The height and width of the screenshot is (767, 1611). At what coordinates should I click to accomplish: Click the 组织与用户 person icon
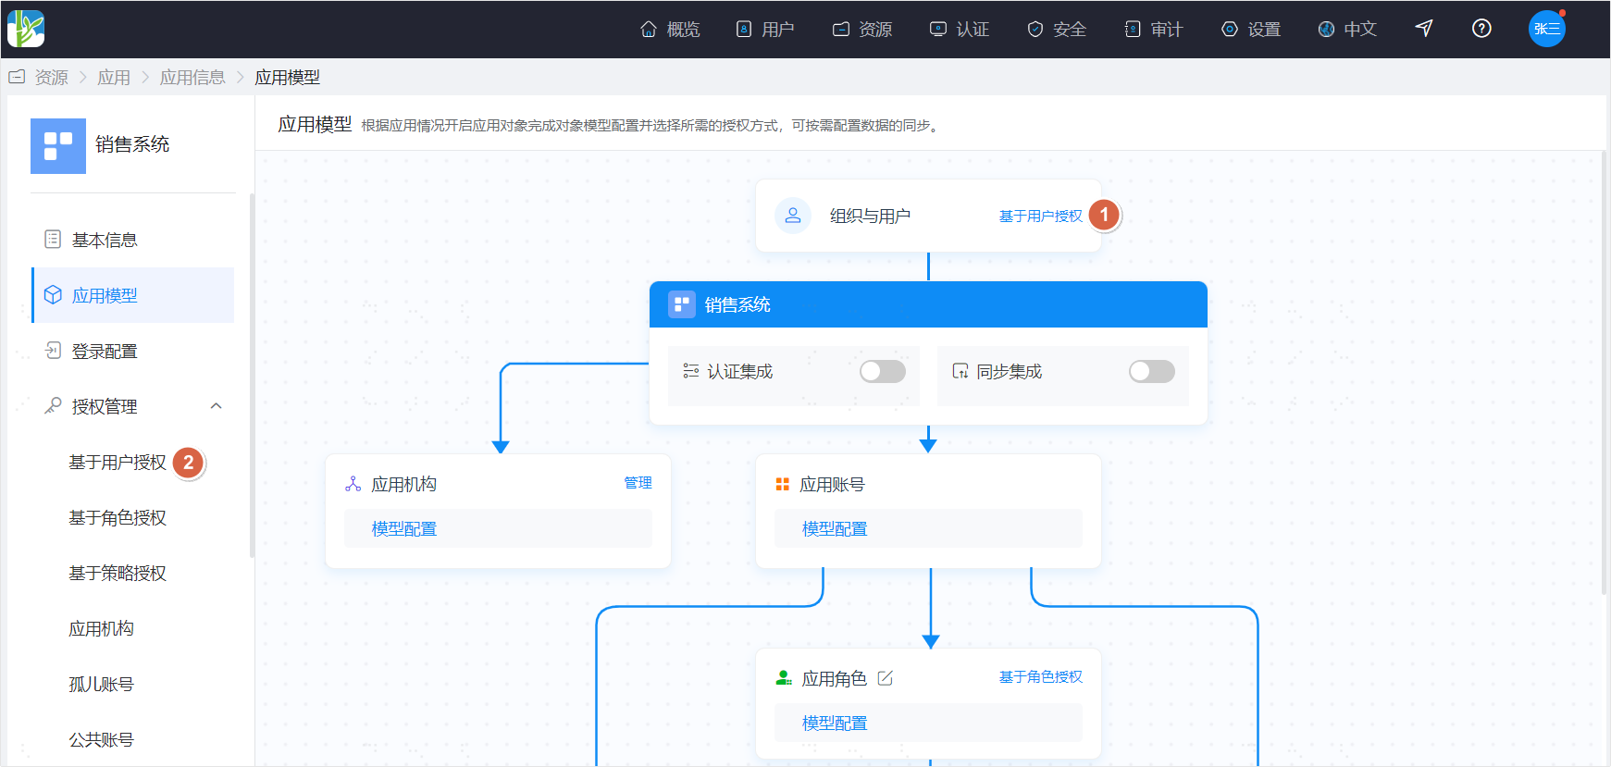coord(793,216)
